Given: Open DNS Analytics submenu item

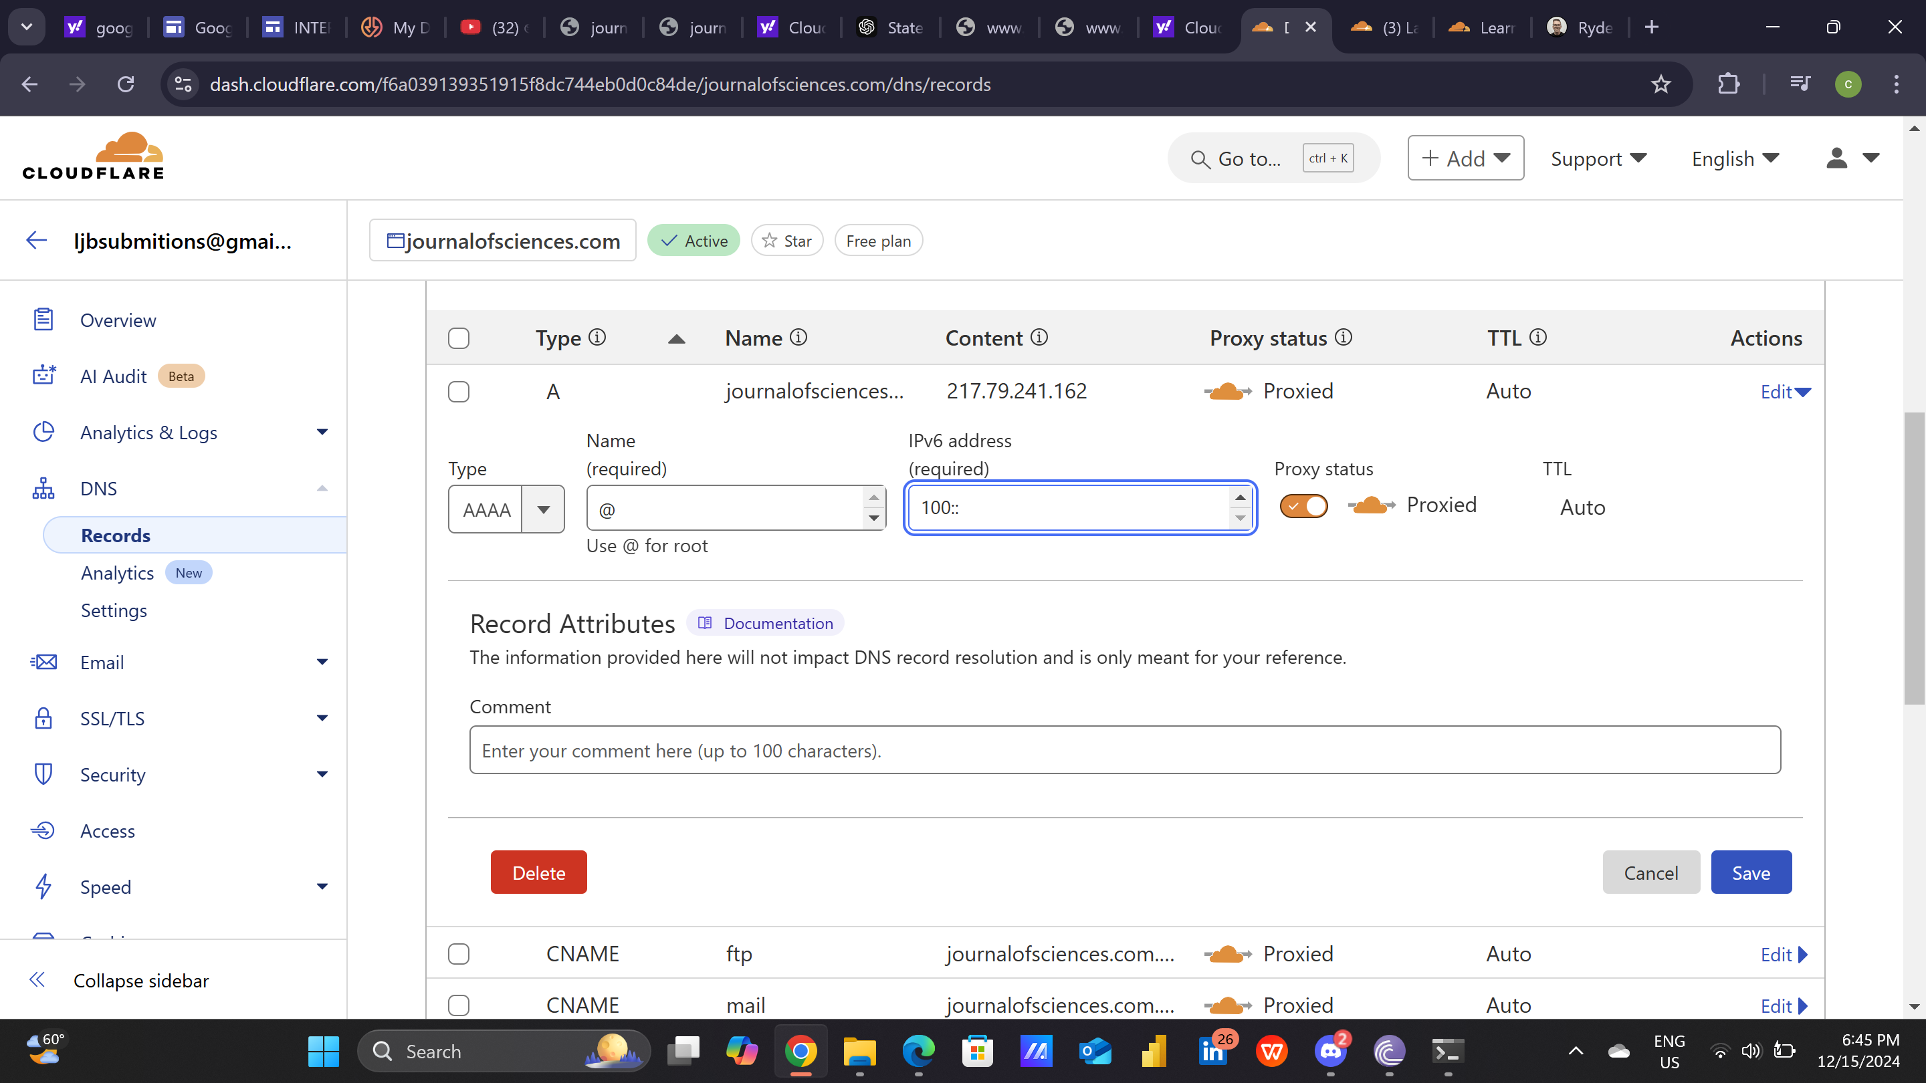Looking at the screenshot, I should (118, 572).
